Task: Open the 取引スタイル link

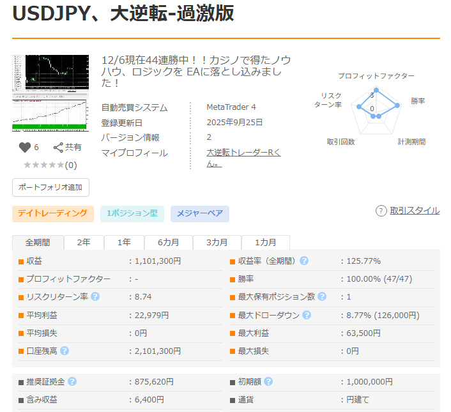Action: [415, 211]
